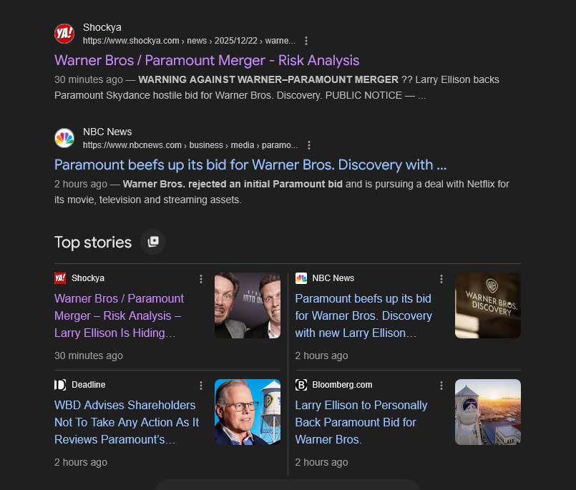Open three-dot menu on Bloomberg.com top story
576x490 pixels.
tap(441, 386)
